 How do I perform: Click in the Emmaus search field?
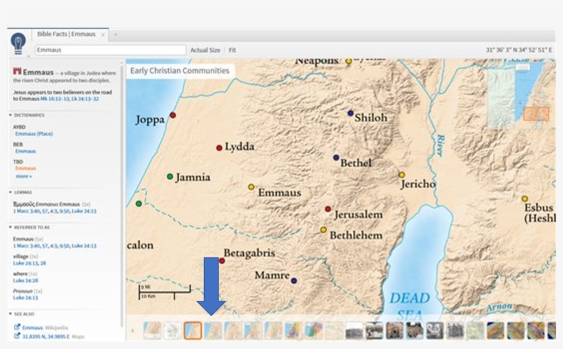pos(111,50)
